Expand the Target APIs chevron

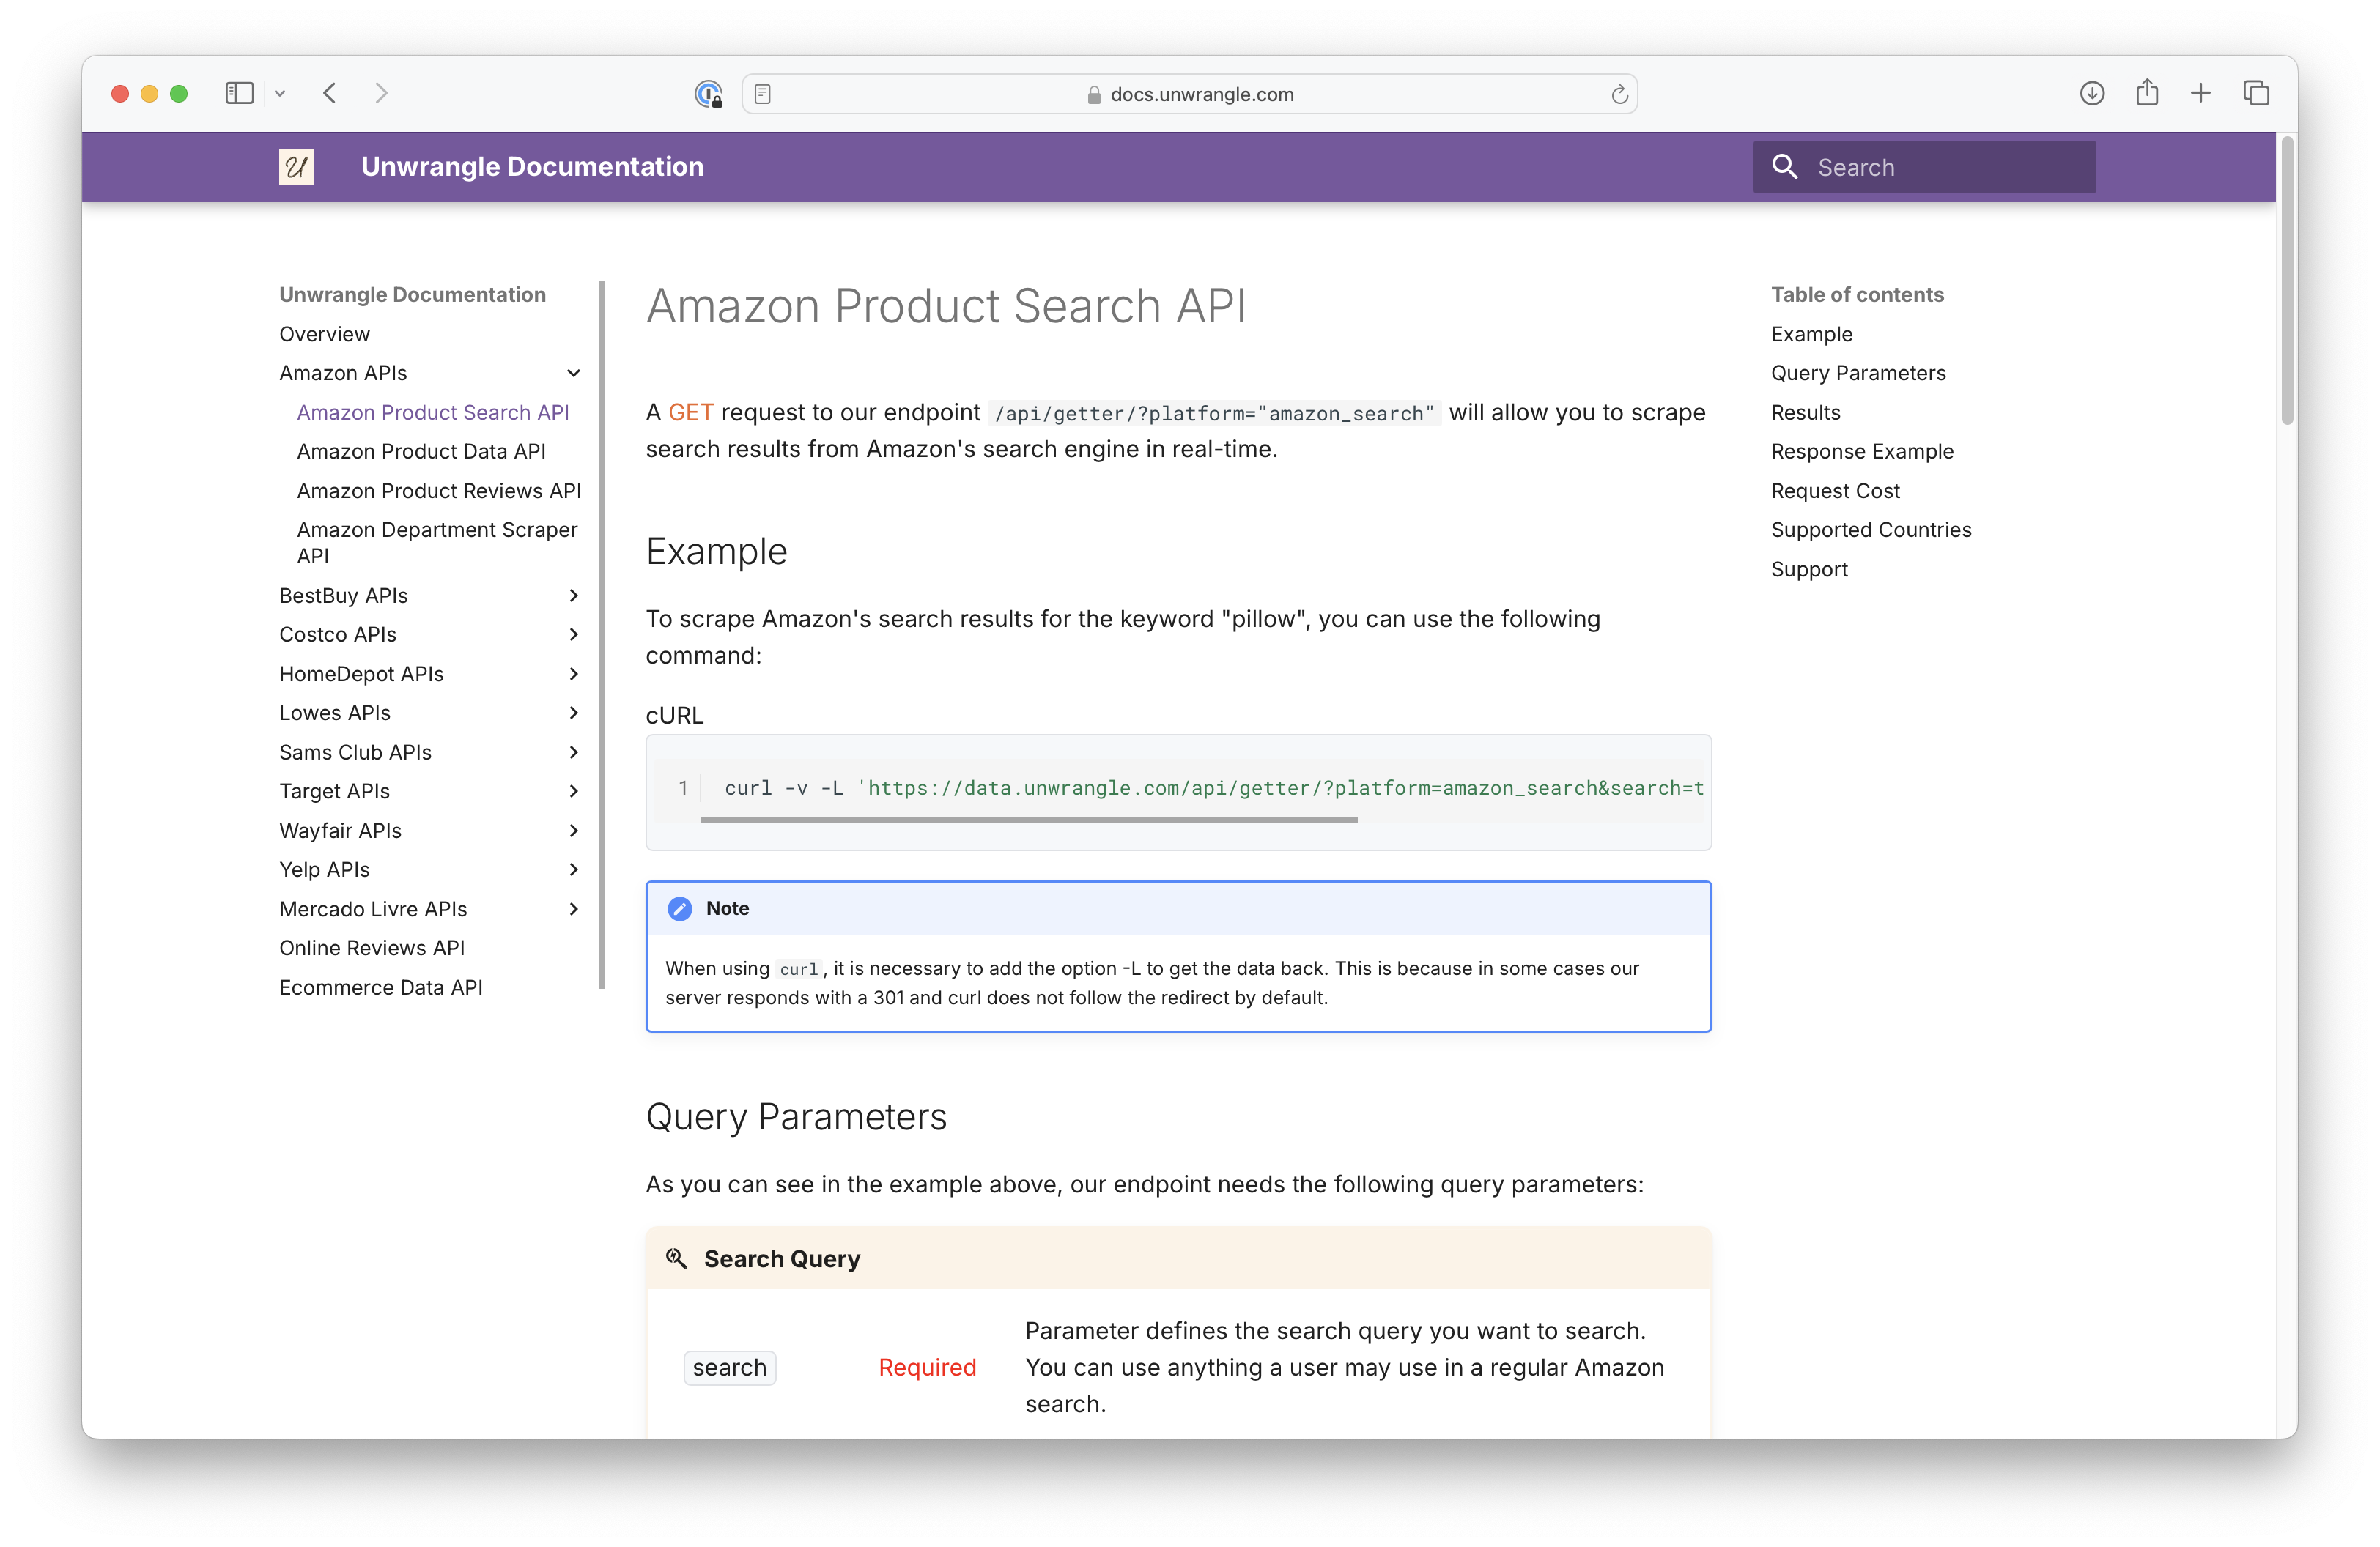pyautogui.click(x=573, y=790)
